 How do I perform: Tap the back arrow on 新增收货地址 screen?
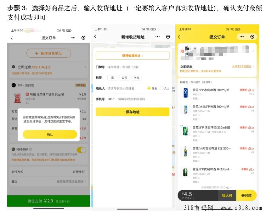pos(95,36)
